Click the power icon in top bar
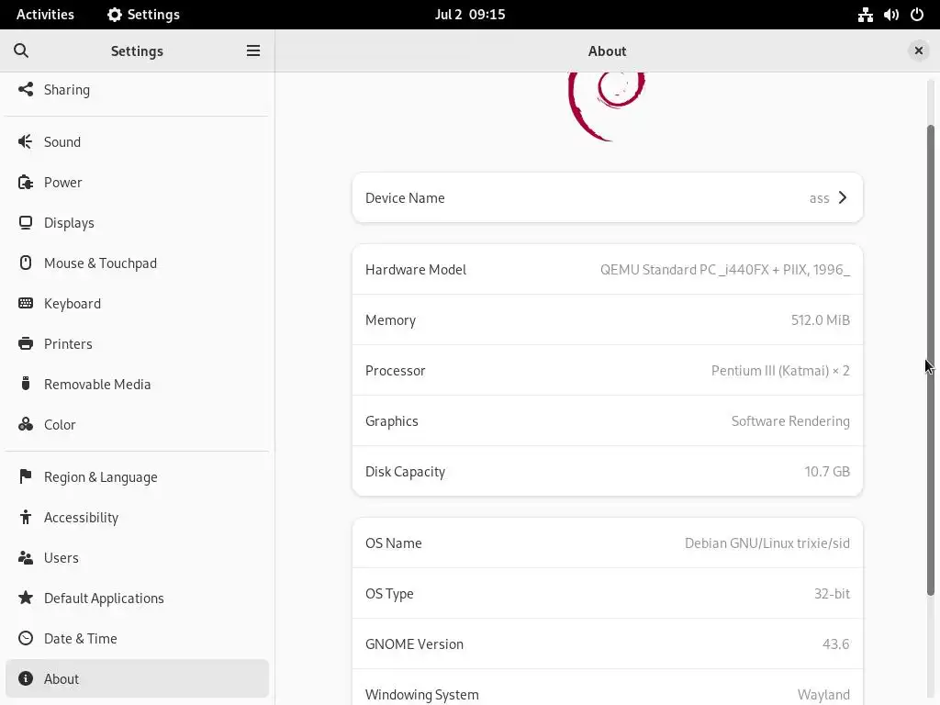The width and height of the screenshot is (940, 705). click(x=917, y=15)
